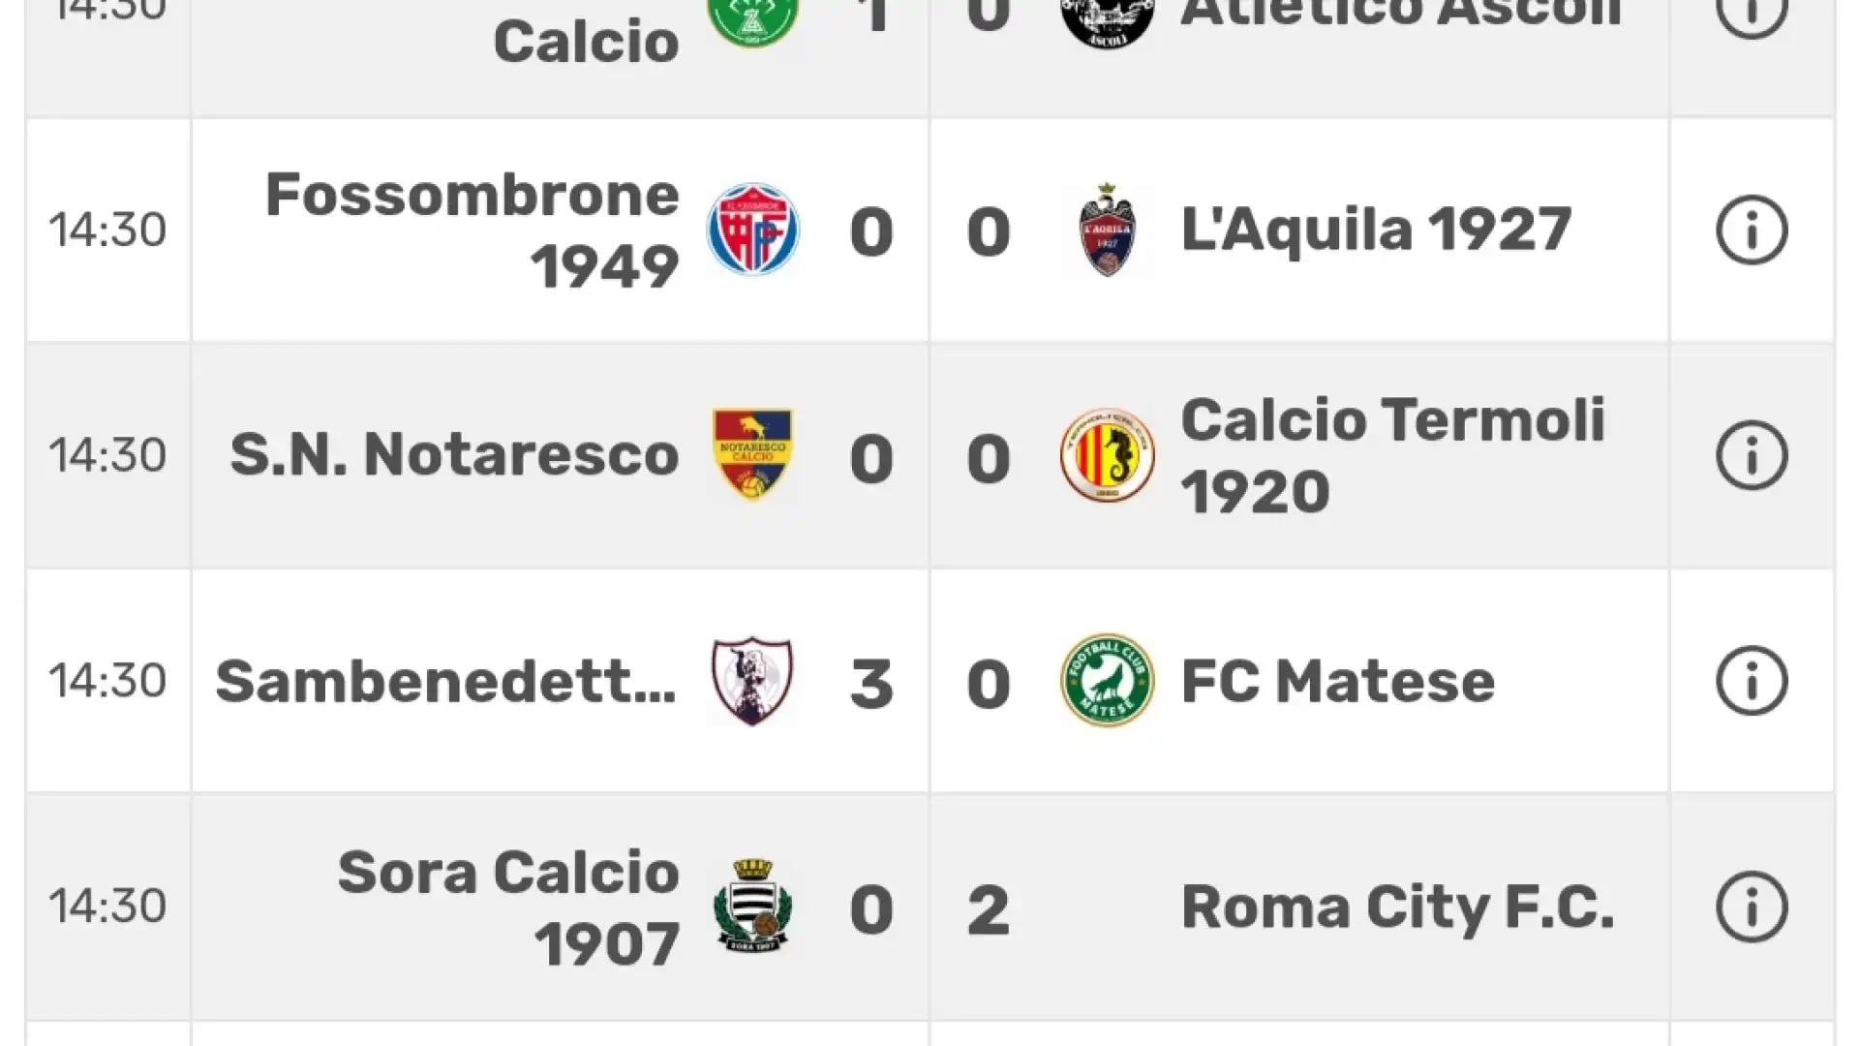1859x1046 pixels.
Task: Open info icon for Fossombrone vs L'Aquila match
Action: point(1752,231)
